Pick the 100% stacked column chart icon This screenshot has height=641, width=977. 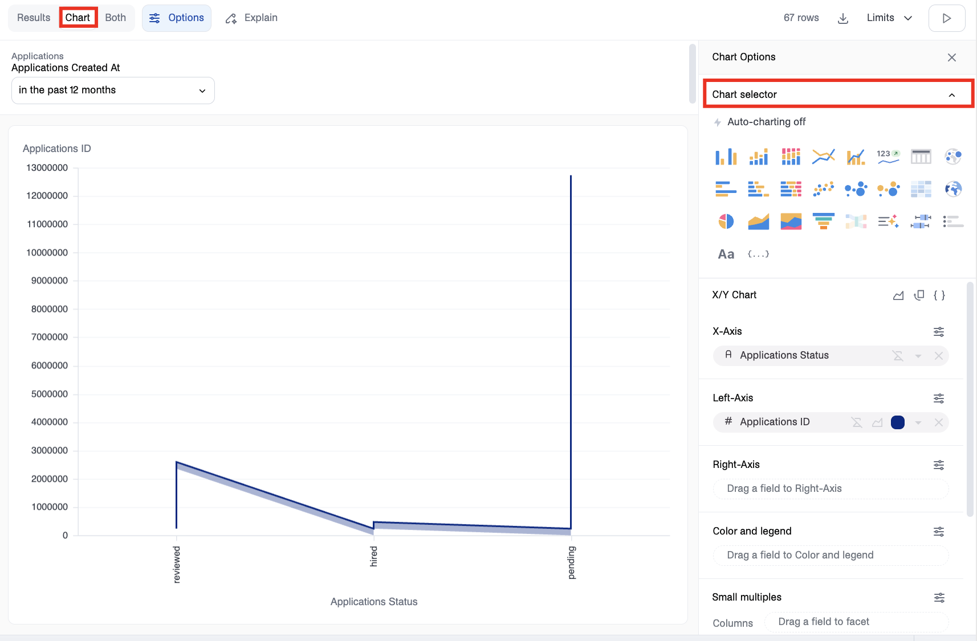[x=791, y=157]
